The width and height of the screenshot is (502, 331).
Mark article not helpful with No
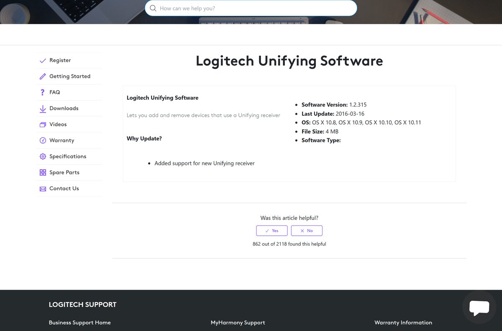[307, 231]
